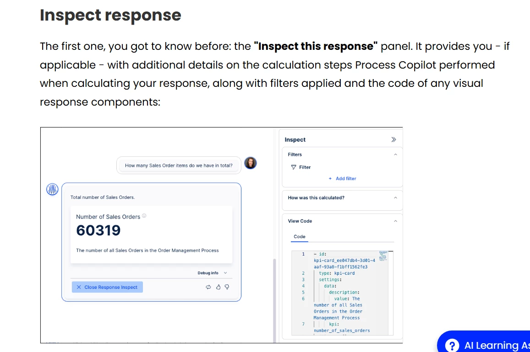Collapse the View Code section

[x=395, y=221]
